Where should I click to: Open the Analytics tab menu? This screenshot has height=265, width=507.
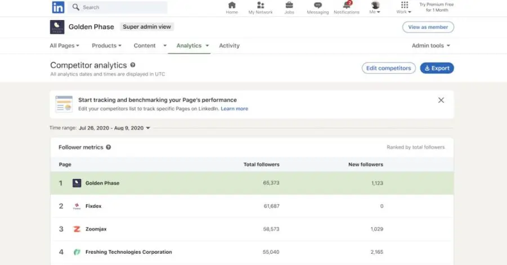pos(193,45)
